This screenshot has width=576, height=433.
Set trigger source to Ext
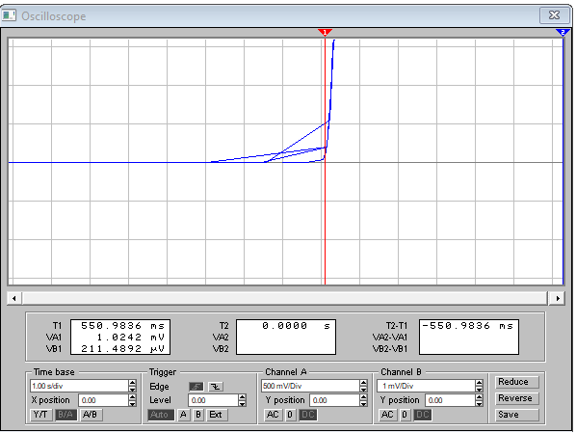coord(216,415)
